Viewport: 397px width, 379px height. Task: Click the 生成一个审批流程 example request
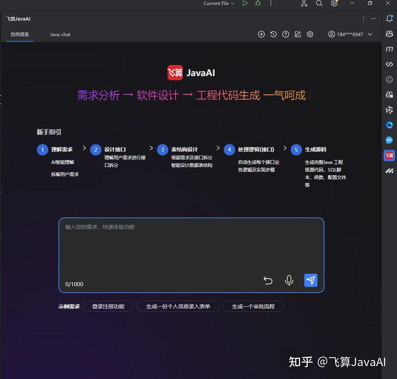tap(253, 306)
